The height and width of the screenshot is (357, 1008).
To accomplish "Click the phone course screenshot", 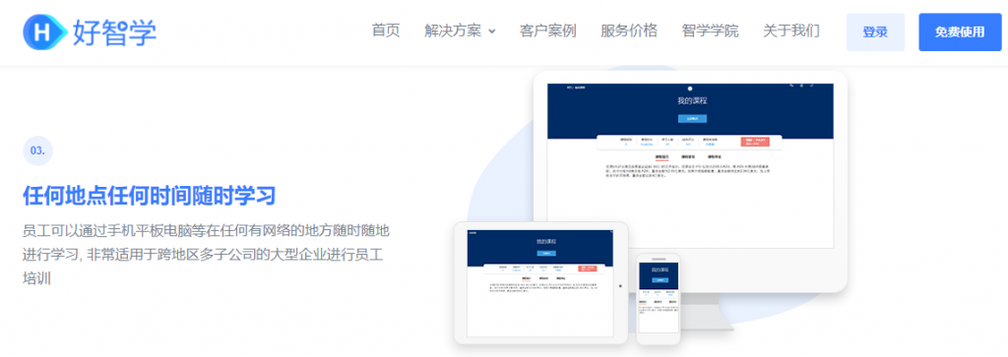I will pos(659,299).
